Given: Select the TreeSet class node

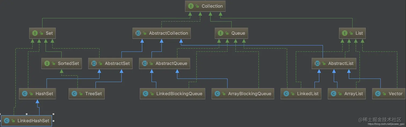Looking at the screenshot, I should tap(87, 94).
